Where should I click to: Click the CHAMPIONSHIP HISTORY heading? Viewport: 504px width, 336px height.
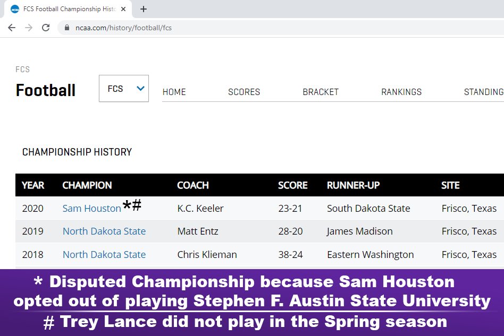point(77,152)
